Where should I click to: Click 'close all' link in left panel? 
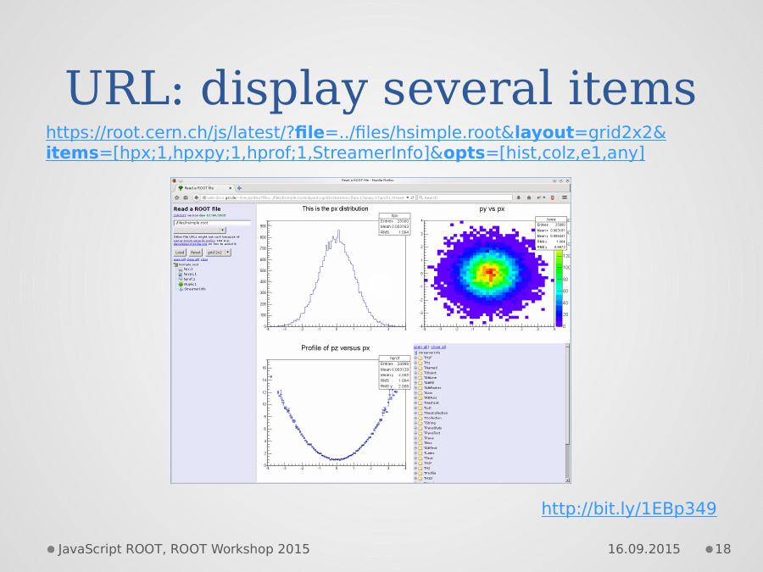(x=193, y=259)
